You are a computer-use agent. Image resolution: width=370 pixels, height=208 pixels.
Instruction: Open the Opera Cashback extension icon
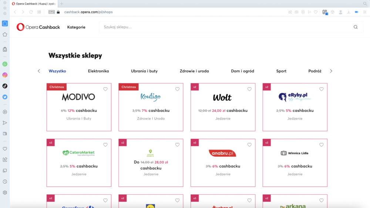click(325, 12)
